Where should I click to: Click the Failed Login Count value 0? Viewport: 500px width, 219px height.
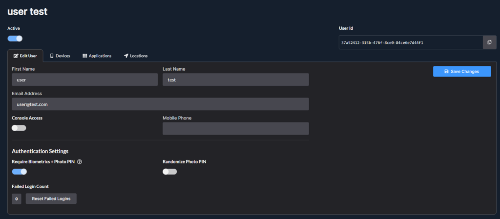coord(17,199)
